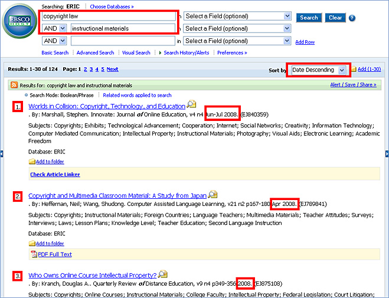Click the instructional materials search field
The height and width of the screenshot is (298, 389).
click(x=123, y=28)
